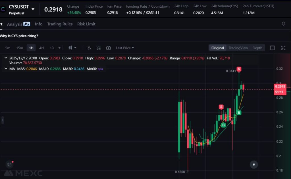Take a chart screenshot with camera icon
Screen dimensions: 291x179
[x=108, y=48]
